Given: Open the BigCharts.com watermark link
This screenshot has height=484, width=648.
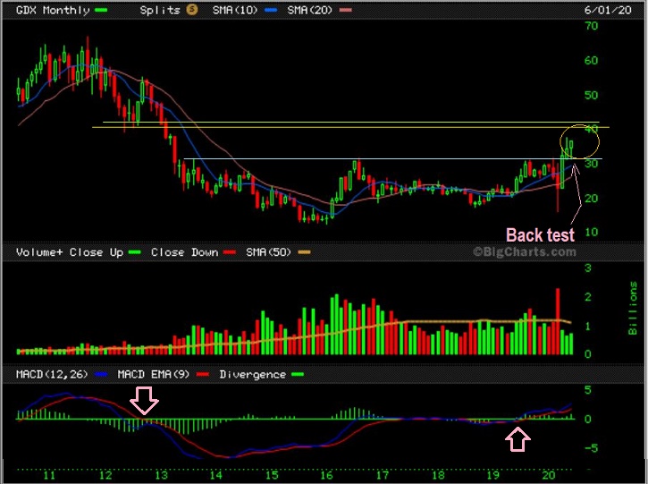Looking at the screenshot, I should (x=524, y=253).
